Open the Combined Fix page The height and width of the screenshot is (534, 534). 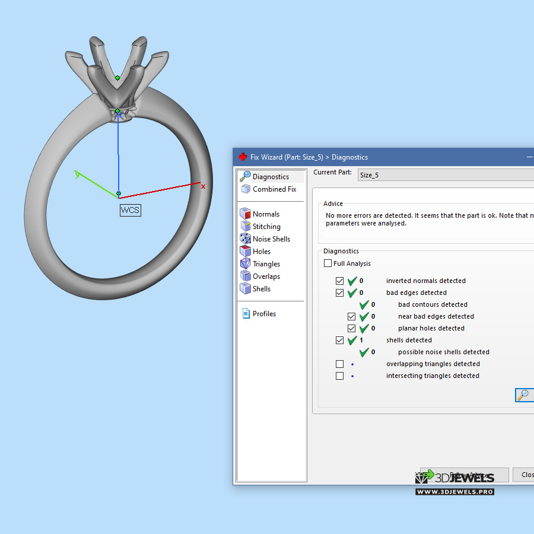274,189
